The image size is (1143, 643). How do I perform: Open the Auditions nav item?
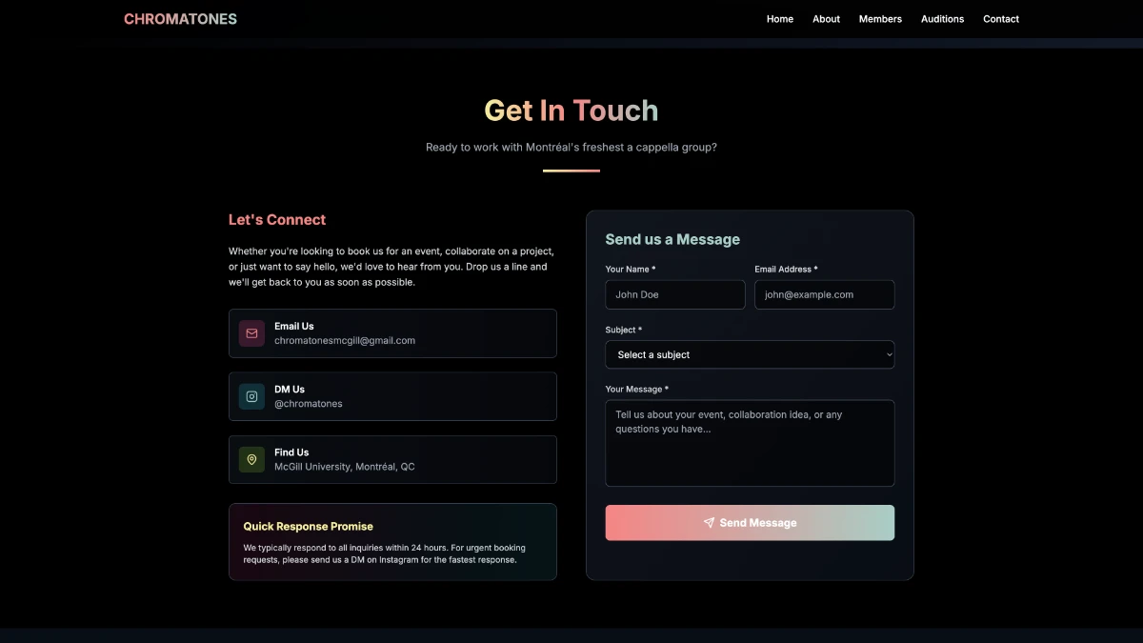942,19
